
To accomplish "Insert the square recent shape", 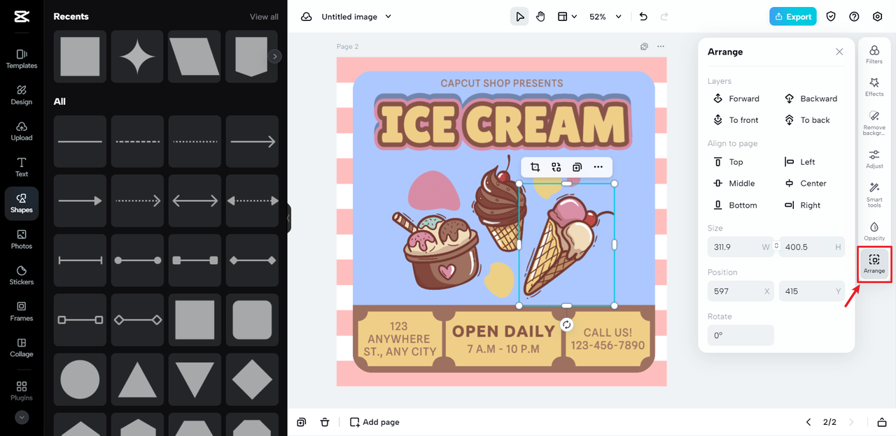I will pyautogui.click(x=80, y=57).
